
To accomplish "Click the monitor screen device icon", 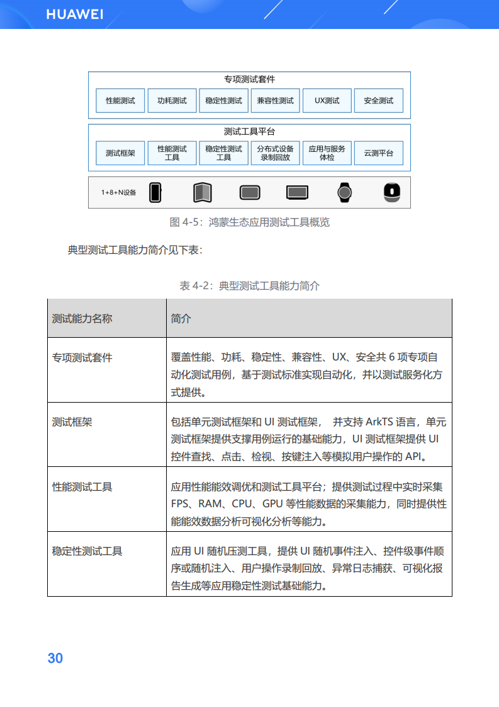I will tap(297, 193).
